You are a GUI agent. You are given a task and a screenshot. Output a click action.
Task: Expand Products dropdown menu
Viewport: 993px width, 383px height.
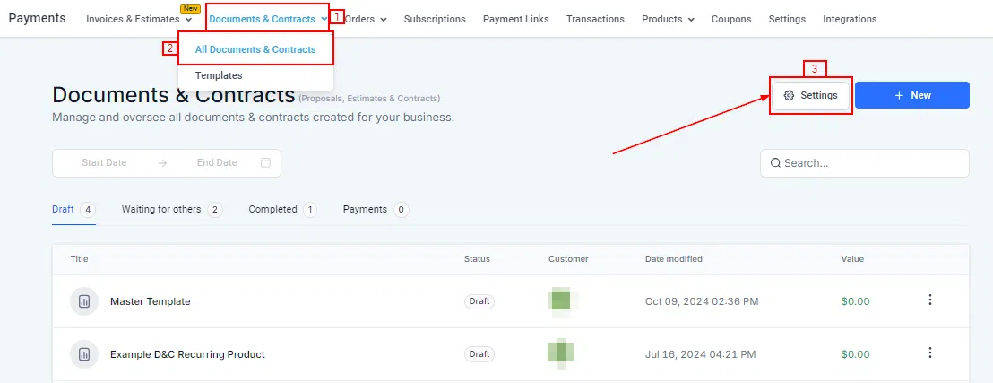(x=668, y=19)
